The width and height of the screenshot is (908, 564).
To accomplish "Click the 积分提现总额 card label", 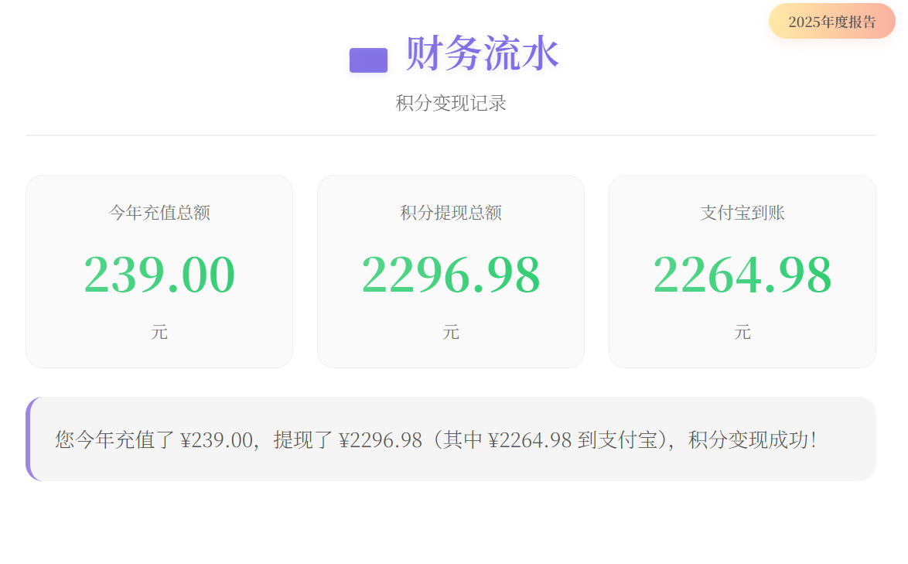I will 451,213.
